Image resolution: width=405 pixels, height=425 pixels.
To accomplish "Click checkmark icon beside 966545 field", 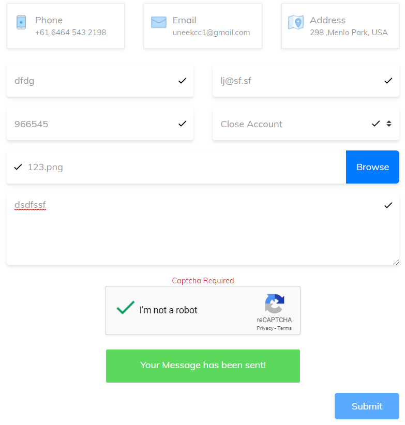I will point(182,124).
